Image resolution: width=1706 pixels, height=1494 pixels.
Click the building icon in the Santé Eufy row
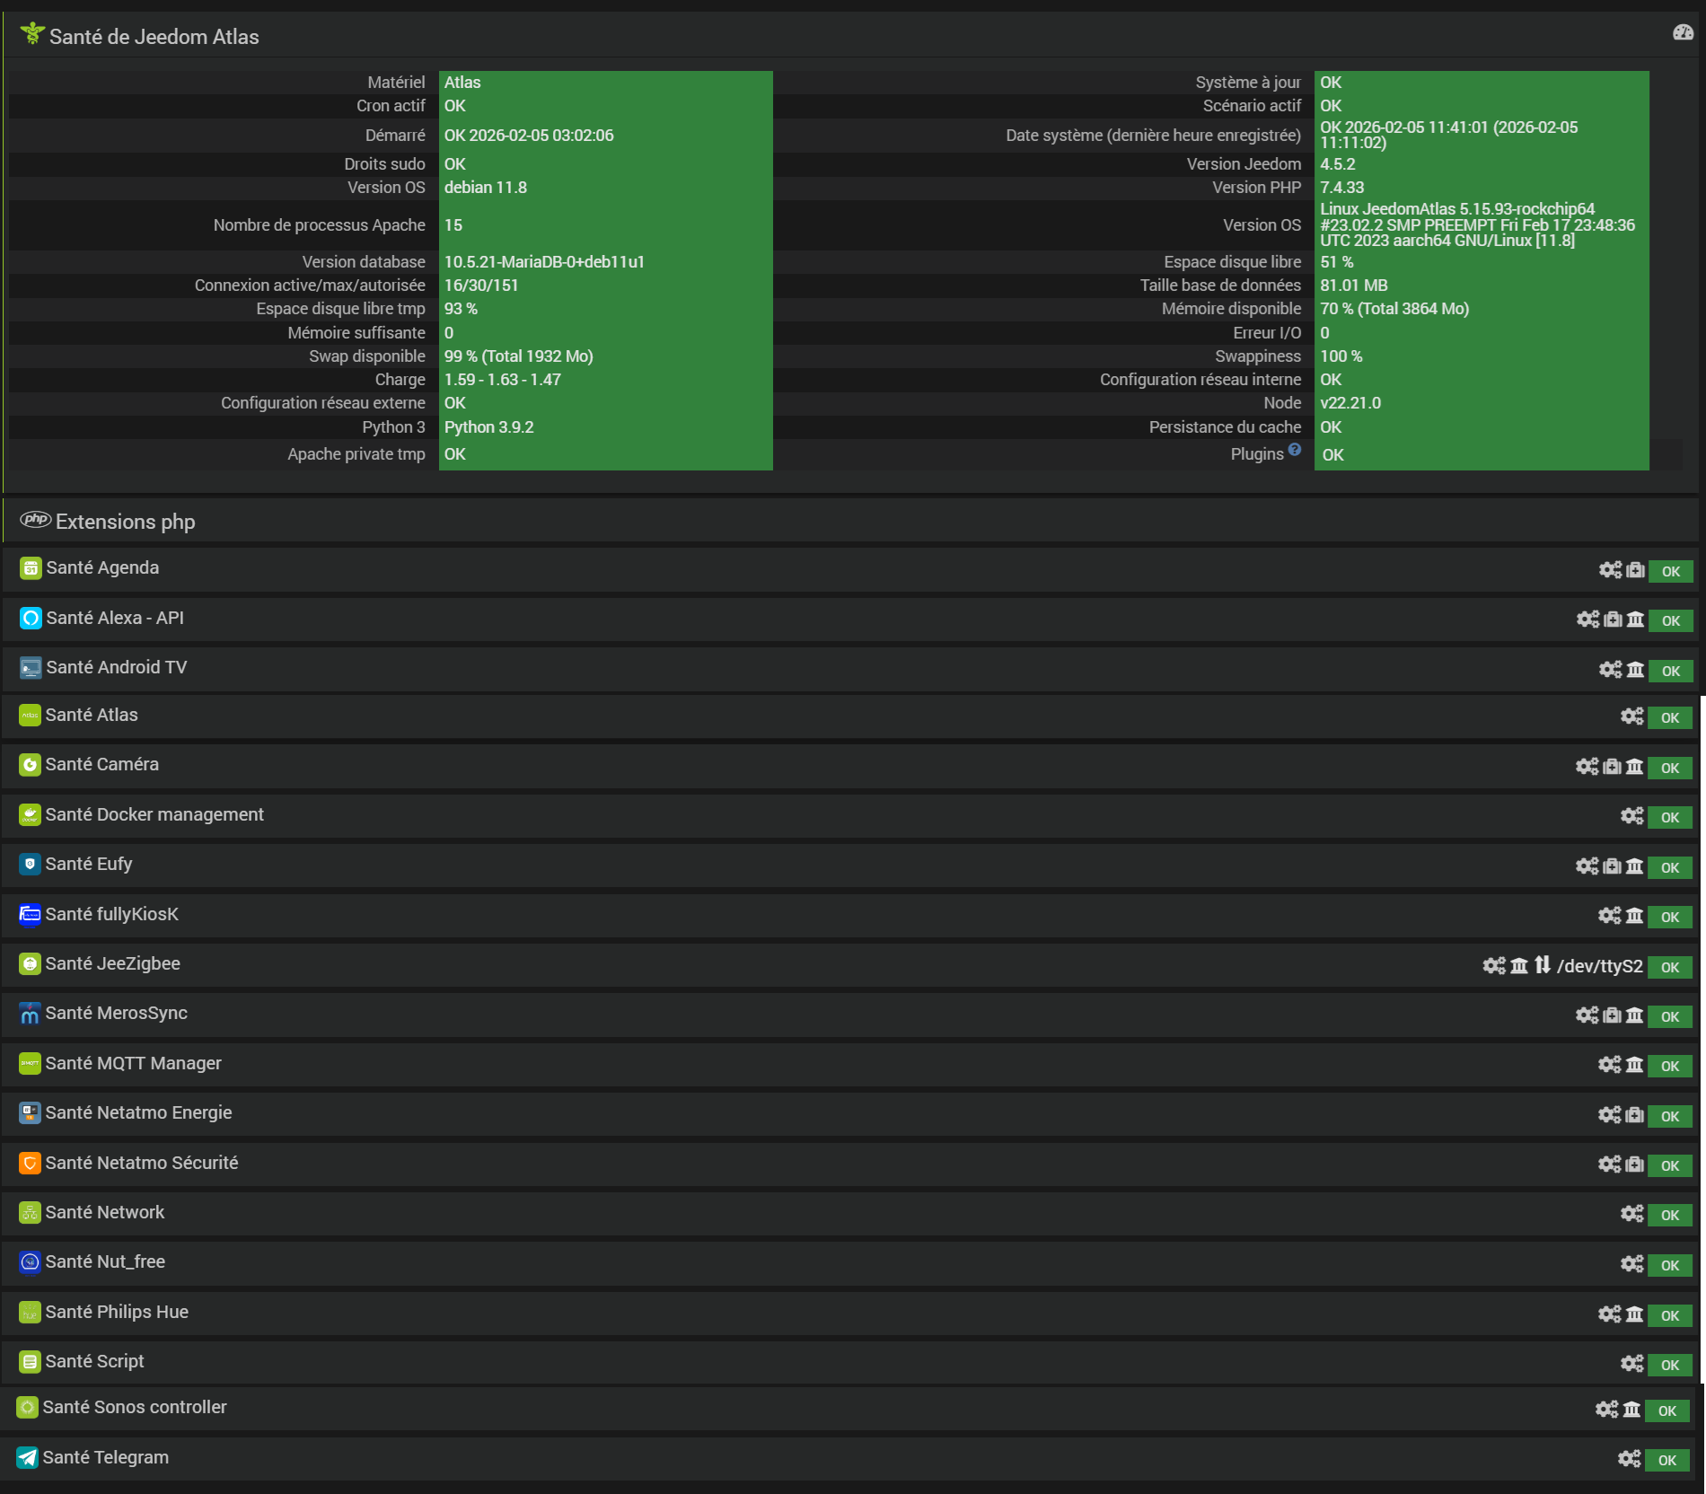click(1634, 866)
